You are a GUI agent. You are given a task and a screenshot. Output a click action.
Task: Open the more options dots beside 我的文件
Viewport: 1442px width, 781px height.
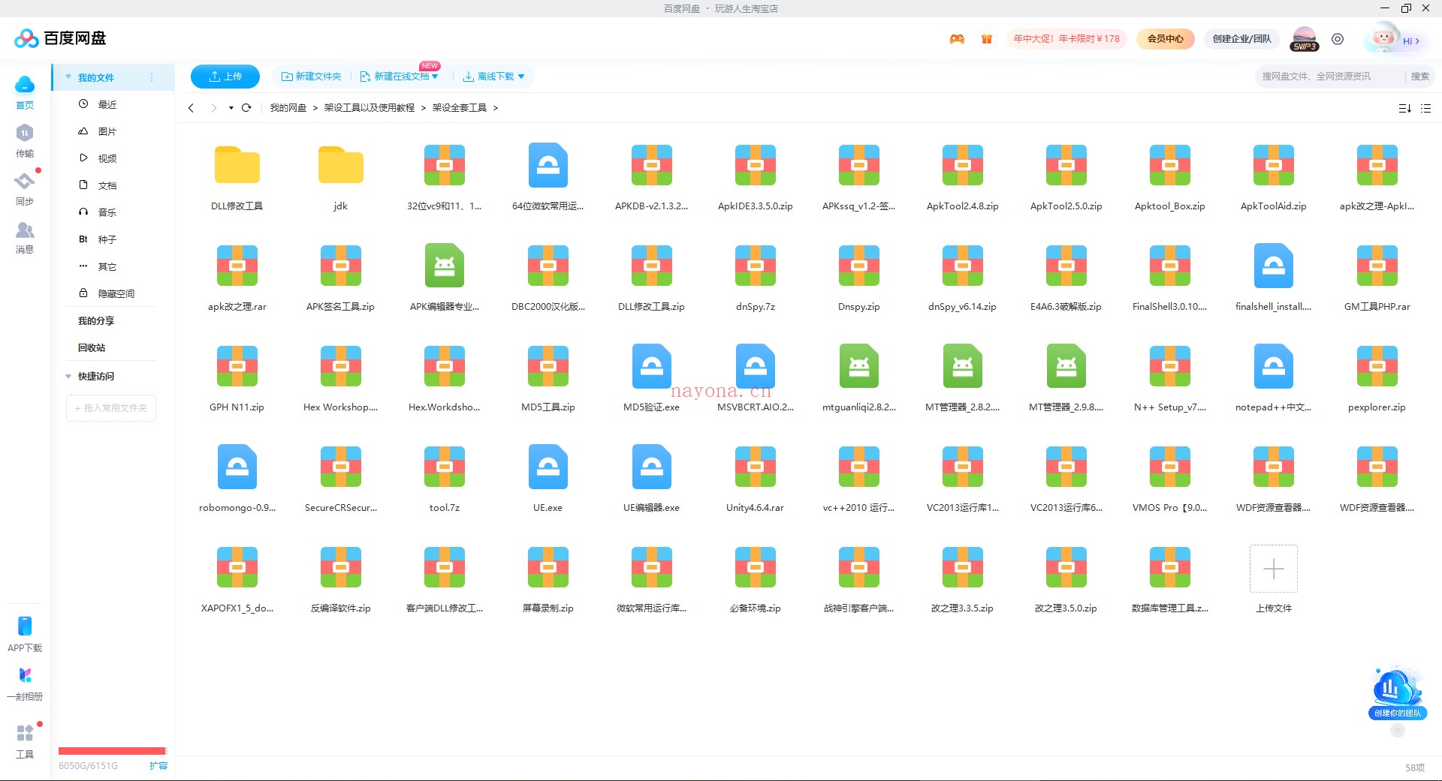[152, 77]
